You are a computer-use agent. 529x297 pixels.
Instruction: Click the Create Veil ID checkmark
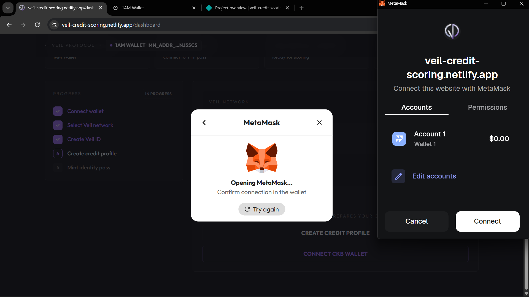58,139
